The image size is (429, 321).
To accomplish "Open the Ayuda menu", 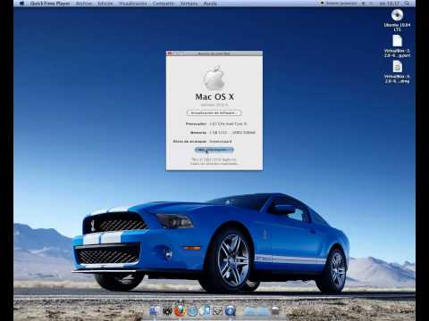I will click(210, 4).
